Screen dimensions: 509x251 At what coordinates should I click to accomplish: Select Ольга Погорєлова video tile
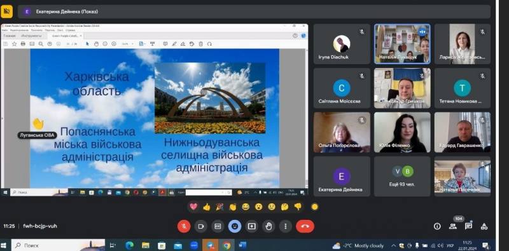342,132
